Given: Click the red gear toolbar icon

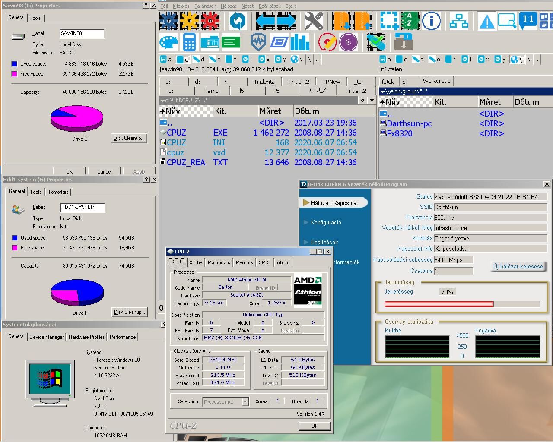Looking at the screenshot, I should pos(210,21).
